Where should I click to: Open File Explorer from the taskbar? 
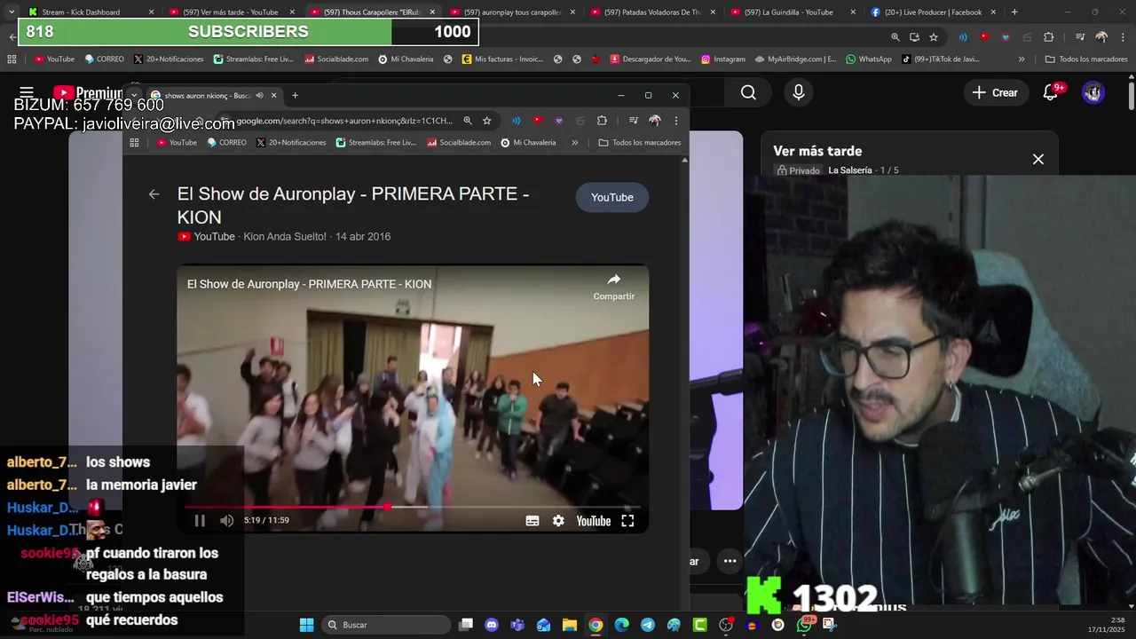point(570,625)
